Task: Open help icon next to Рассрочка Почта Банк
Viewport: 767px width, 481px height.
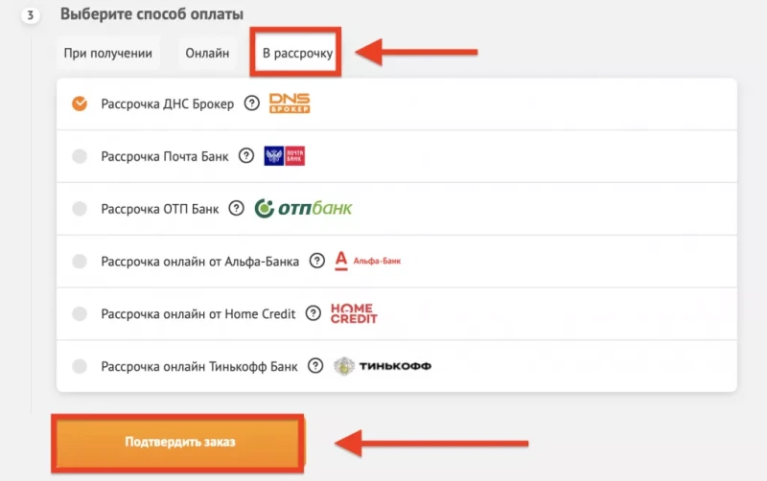Action: tap(246, 156)
